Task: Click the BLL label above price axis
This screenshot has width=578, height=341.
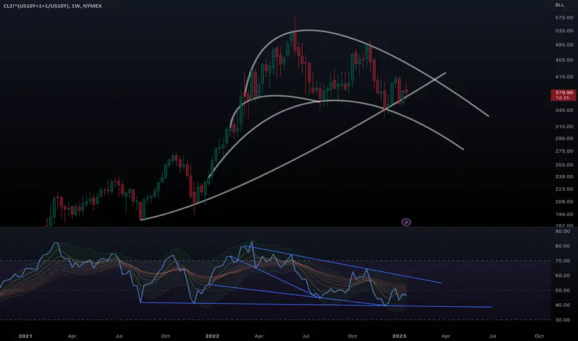Action: click(559, 5)
